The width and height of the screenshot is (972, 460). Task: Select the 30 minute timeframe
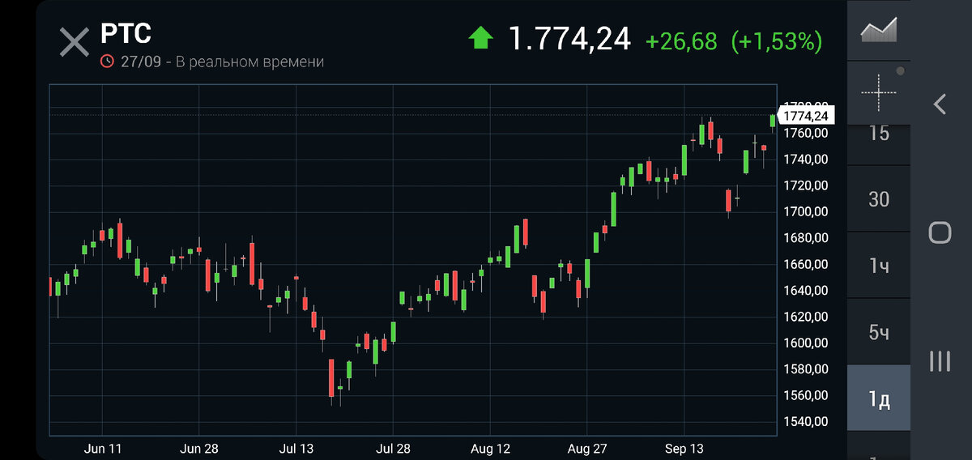(879, 199)
